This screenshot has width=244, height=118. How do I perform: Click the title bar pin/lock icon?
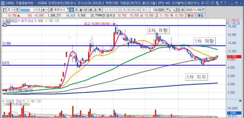coord(217,3)
